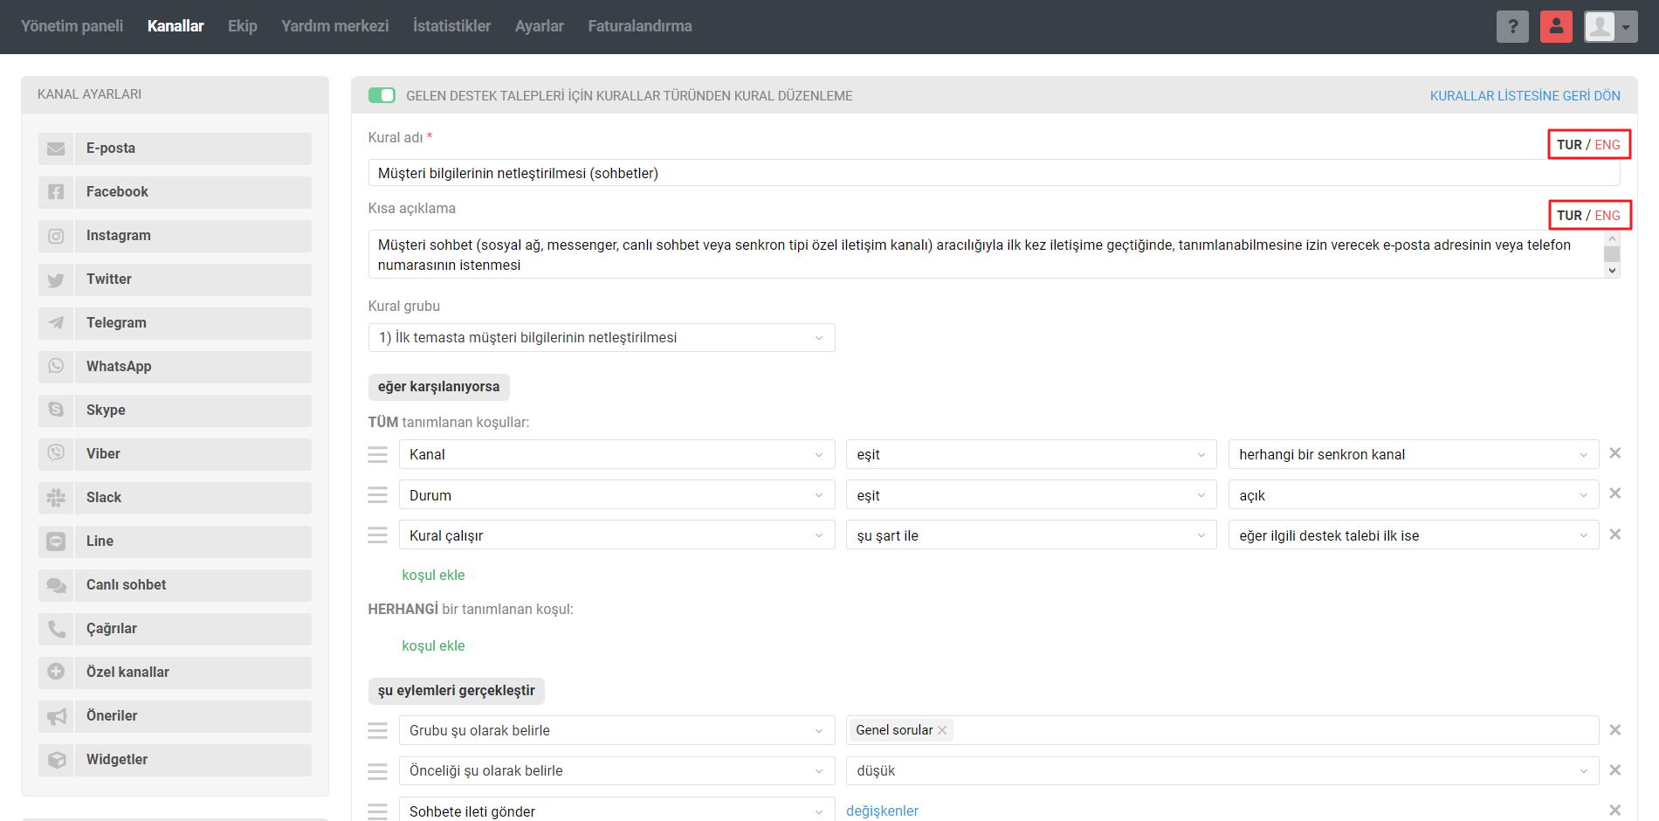Click the red user notification icon
The height and width of the screenshot is (821, 1659).
tap(1556, 26)
